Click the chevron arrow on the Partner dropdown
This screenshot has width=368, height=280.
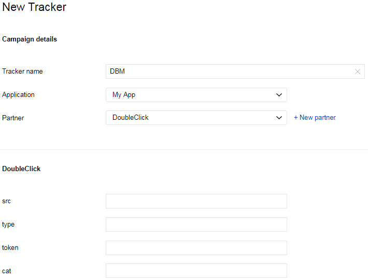(279, 118)
